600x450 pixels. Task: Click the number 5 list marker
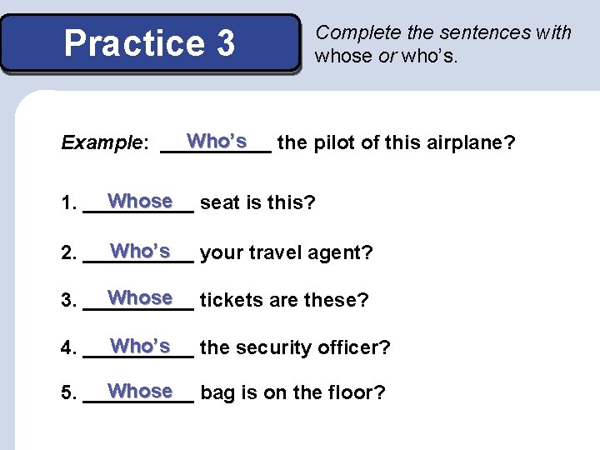click(x=69, y=393)
